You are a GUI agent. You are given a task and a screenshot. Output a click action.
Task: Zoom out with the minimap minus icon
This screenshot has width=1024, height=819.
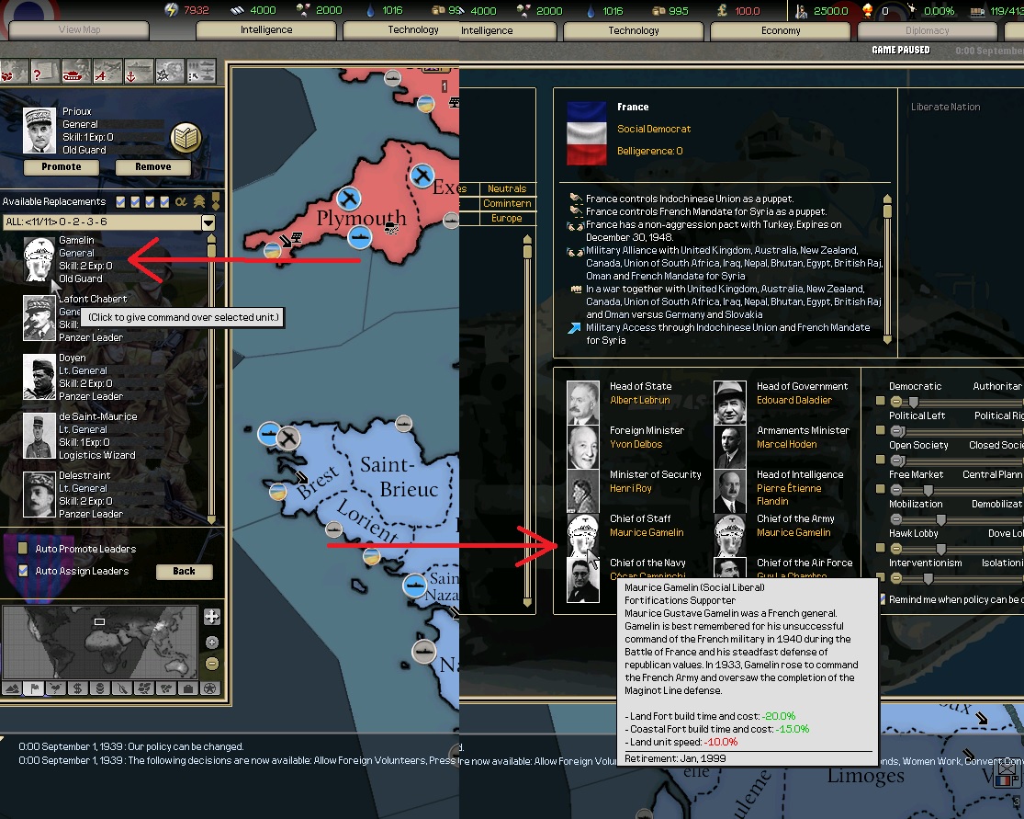[x=211, y=664]
